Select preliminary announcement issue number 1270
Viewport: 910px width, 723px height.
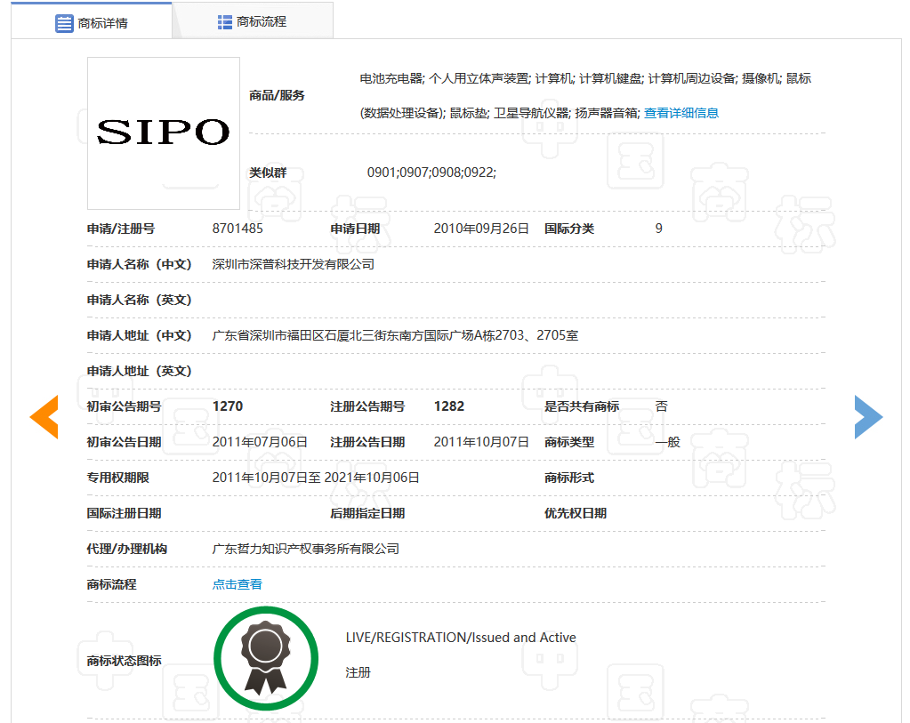click(x=228, y=406)
